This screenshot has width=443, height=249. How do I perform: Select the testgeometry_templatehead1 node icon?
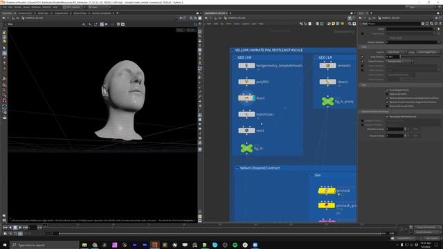(246, 66)
